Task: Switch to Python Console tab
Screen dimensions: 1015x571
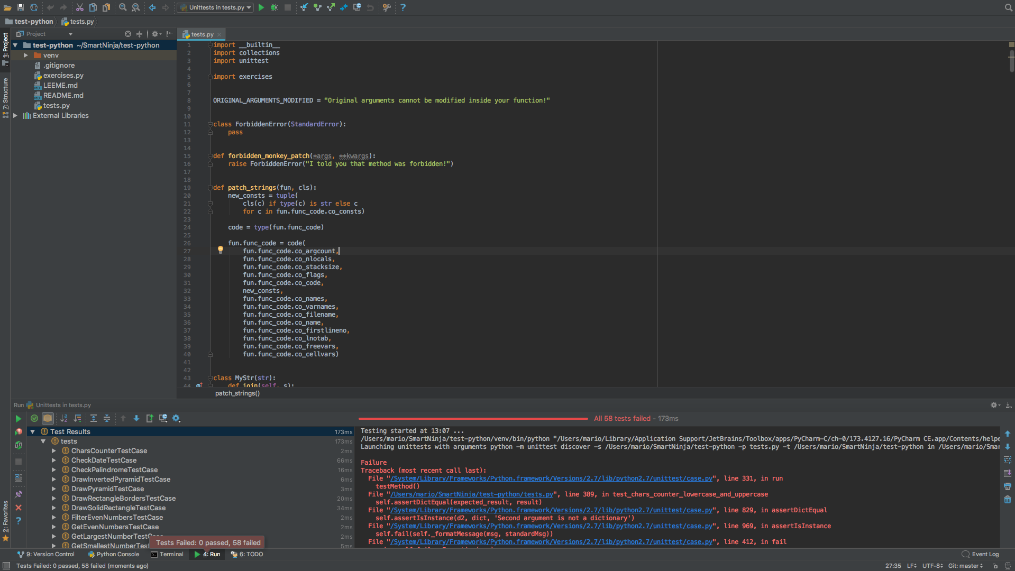Action: point(114,554)
